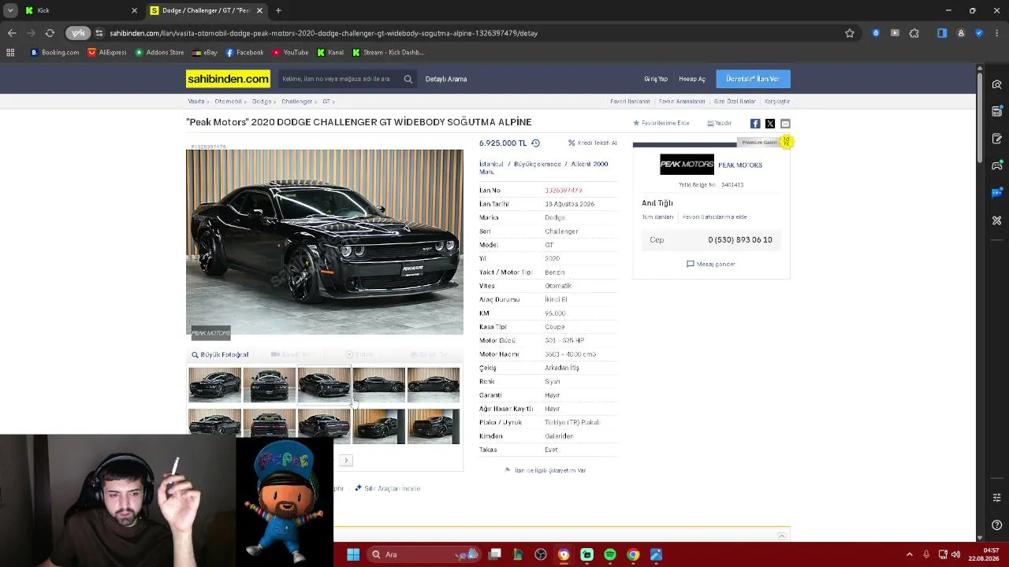
Task: Click the Ücretsiz İlan Ver button
Action: pyautogui.click(x=753, y=79)
